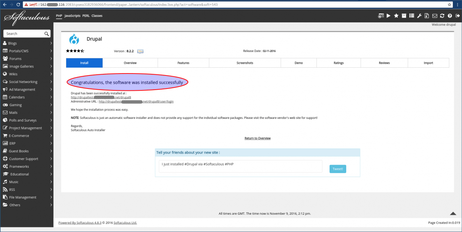Open Installations using the box icon
Image resolution: width=462 pixels, height=232 pixels.
coord(404,16)
